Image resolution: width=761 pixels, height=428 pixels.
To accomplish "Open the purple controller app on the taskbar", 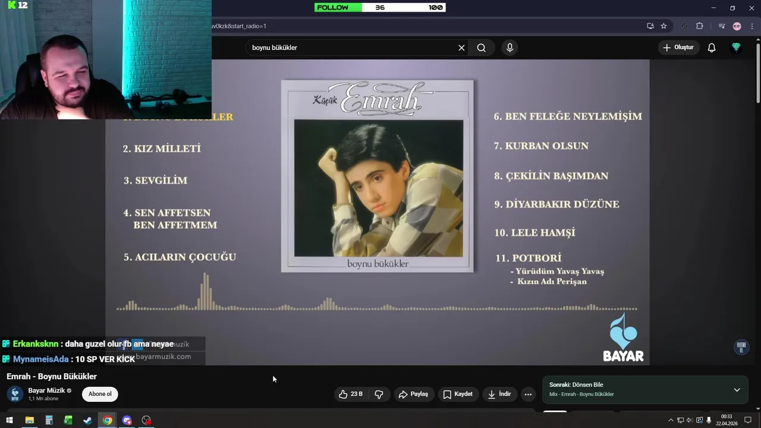I will [x=127, y=420].
